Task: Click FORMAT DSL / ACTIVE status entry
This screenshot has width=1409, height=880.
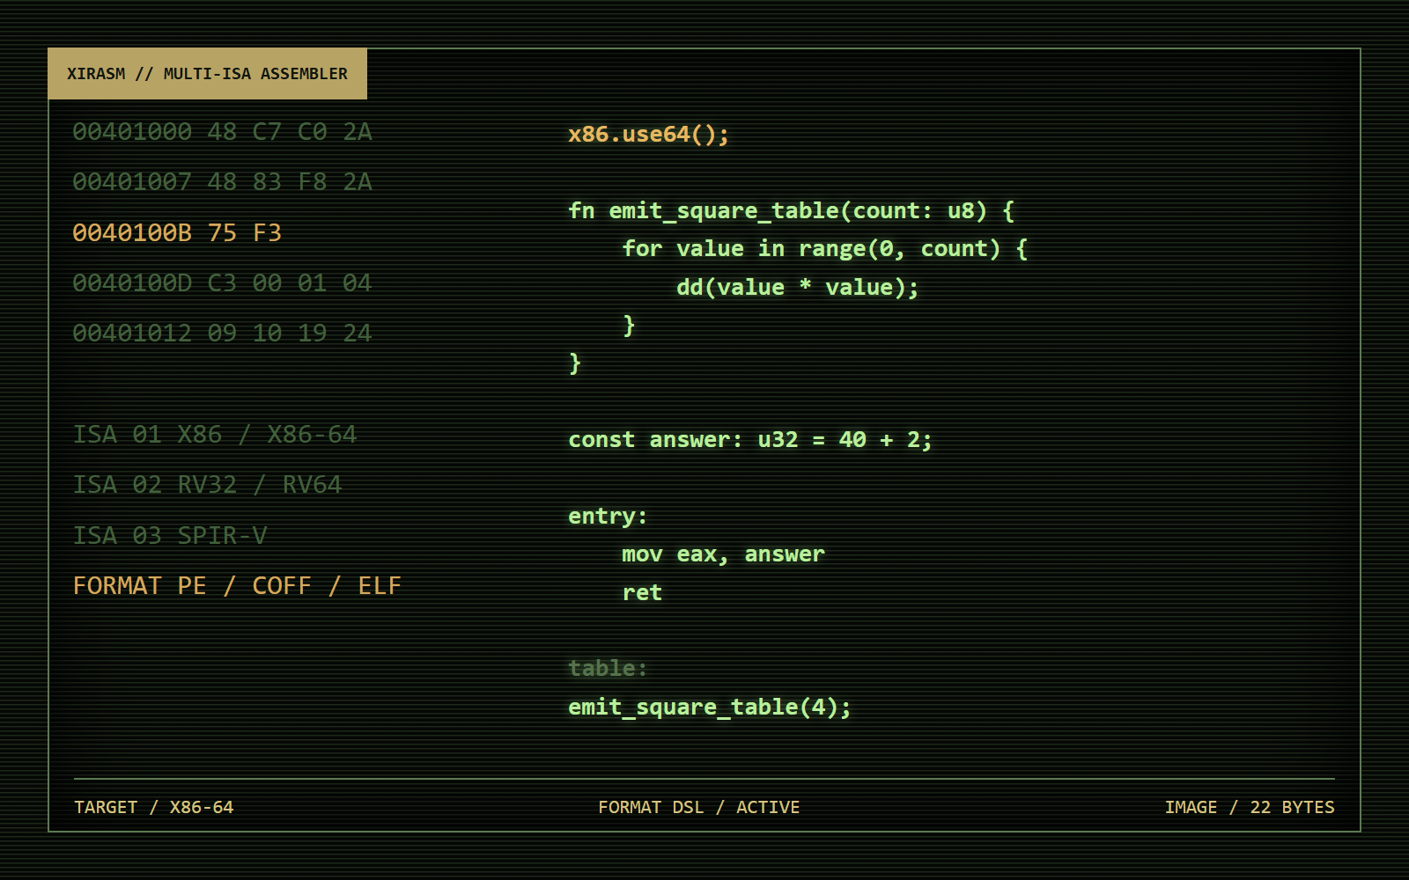Action: [x=699, y=808]
